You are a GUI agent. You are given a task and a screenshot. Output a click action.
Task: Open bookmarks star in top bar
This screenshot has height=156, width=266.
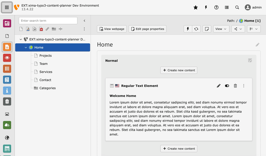click(196, 7)
